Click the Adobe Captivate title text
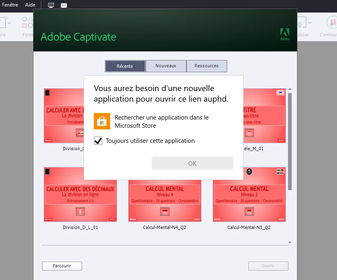The height and width of the screenshot is (280, 337). 78,37
